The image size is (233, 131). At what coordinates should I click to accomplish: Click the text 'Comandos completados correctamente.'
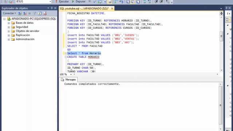(x=92, y=84)
